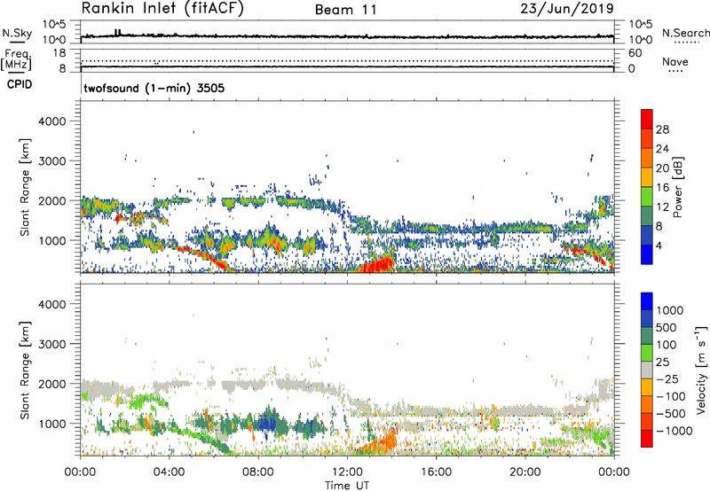The width and height of the screenshot is (710, 491).
Task: Click the '28' label on the Power color bar
Action: [662, 129]
